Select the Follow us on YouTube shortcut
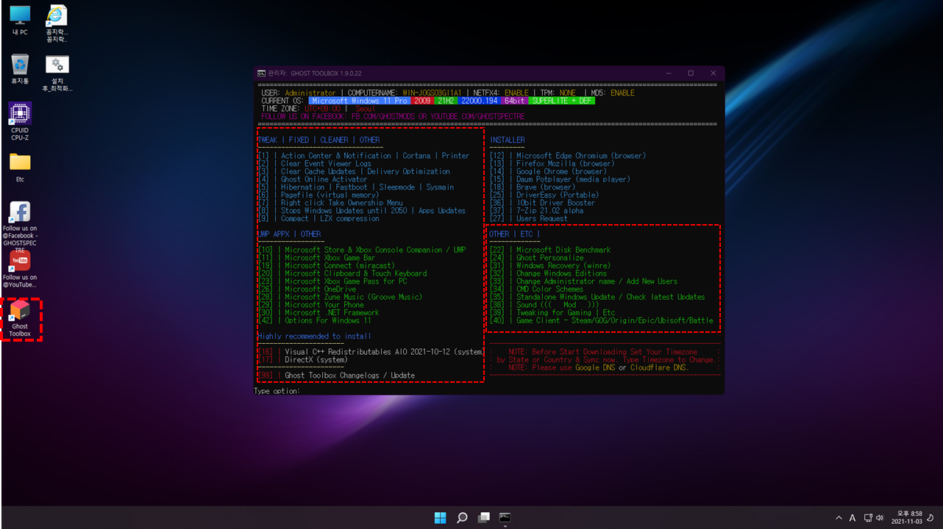 [x=20, y=270]
